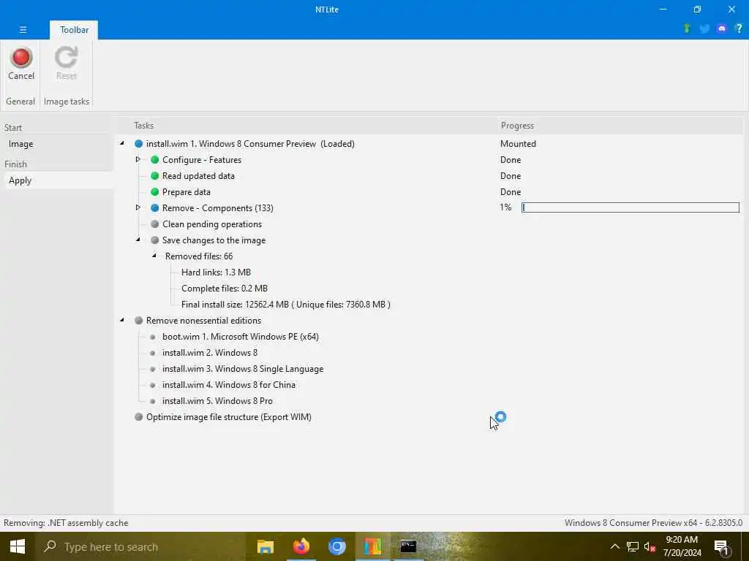Click the Mounted progress status
Image resolution: width=749 pixels, height=561 pixels.
point(518,144)
